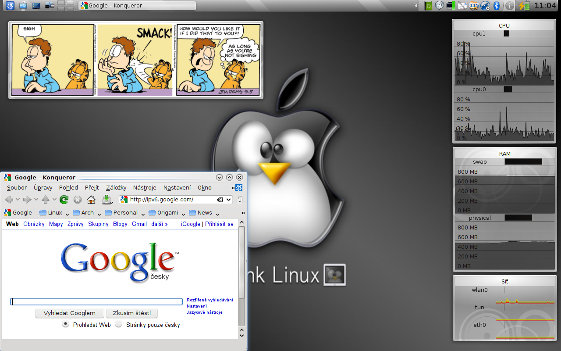Screen dimensions: 561x351
Task: Click the Zkusím štěstí button
Action: (132, 313)
